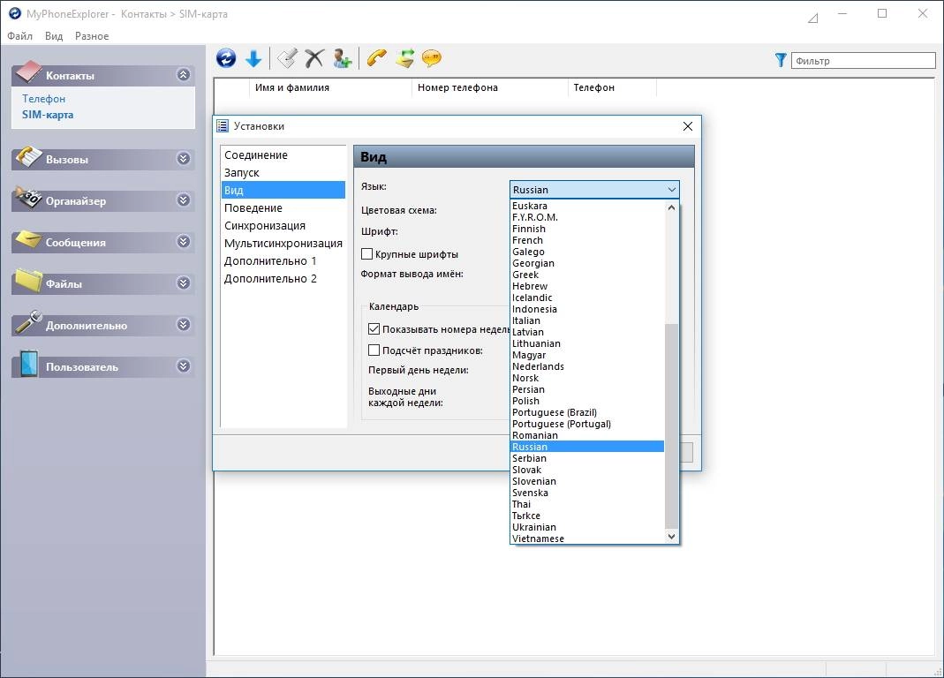This screenshot has width=944, height=678.
Task: Choose Magyar from language list
Action: (x=587, y=355)
